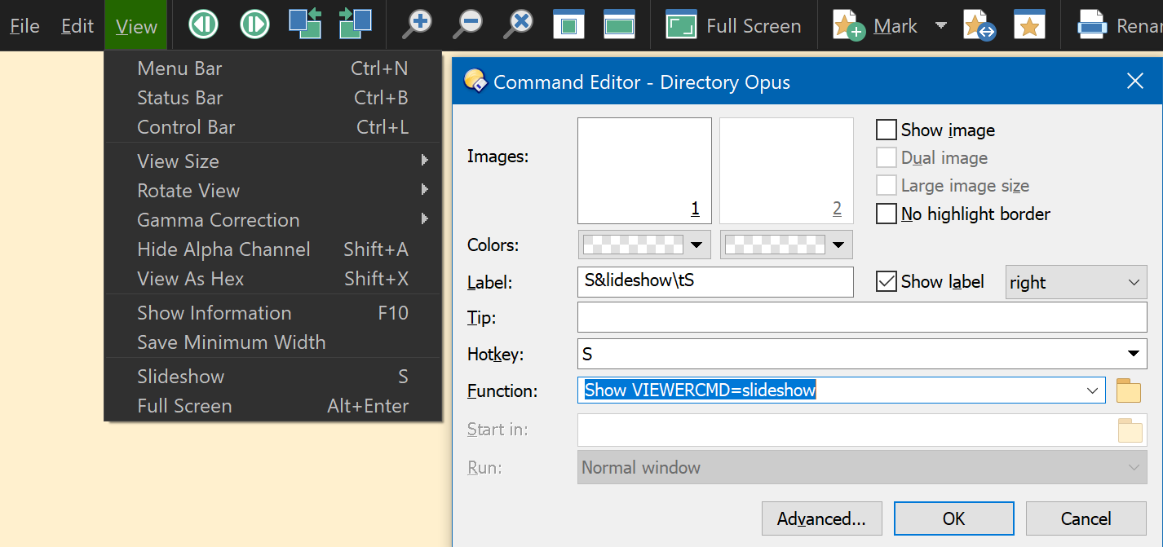
Task: Click the View menu header
Action: point(136,26)
